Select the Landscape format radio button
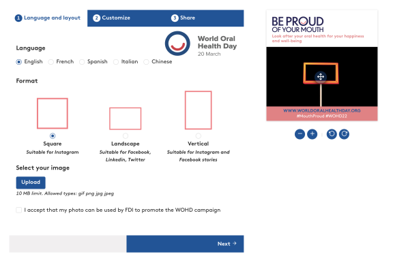The image size is (393, 267). [x=126, y=136]
